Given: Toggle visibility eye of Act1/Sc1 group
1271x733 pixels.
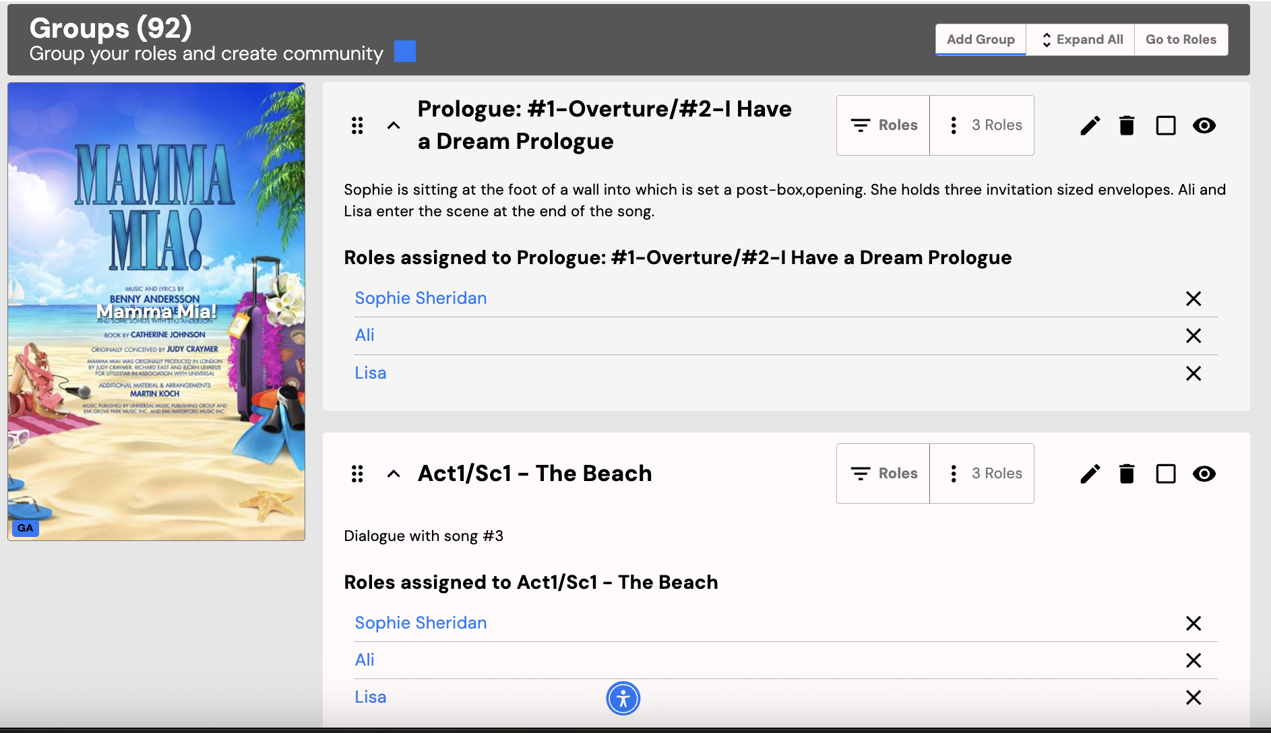Looking at the screenshot, I should click(x=1204, y=474).
